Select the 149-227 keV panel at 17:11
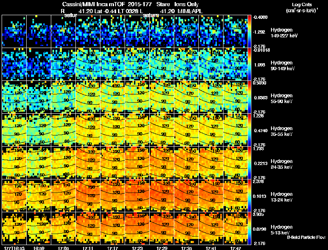 click(88, 32)
